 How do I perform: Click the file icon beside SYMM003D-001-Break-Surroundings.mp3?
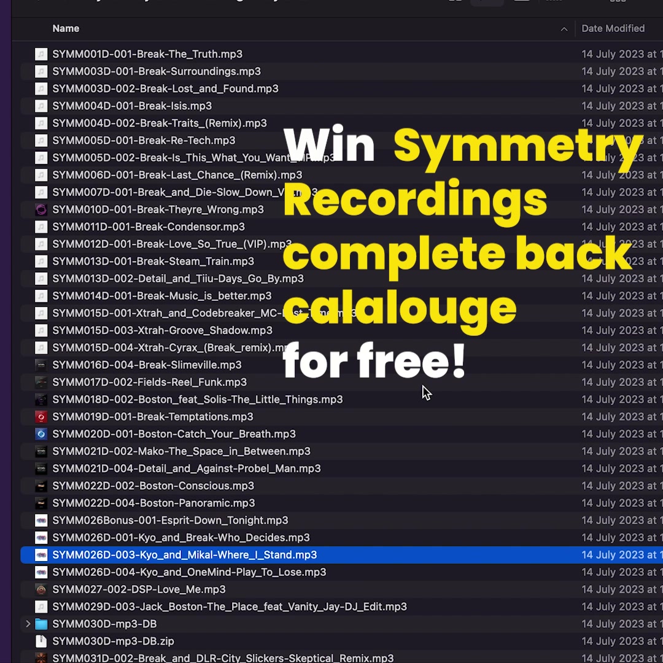coord(41,71)
